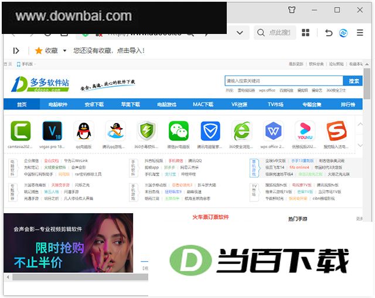Open the 360 secure browser icon
This screenshot has width=375, height=298.
pos(242,131)
